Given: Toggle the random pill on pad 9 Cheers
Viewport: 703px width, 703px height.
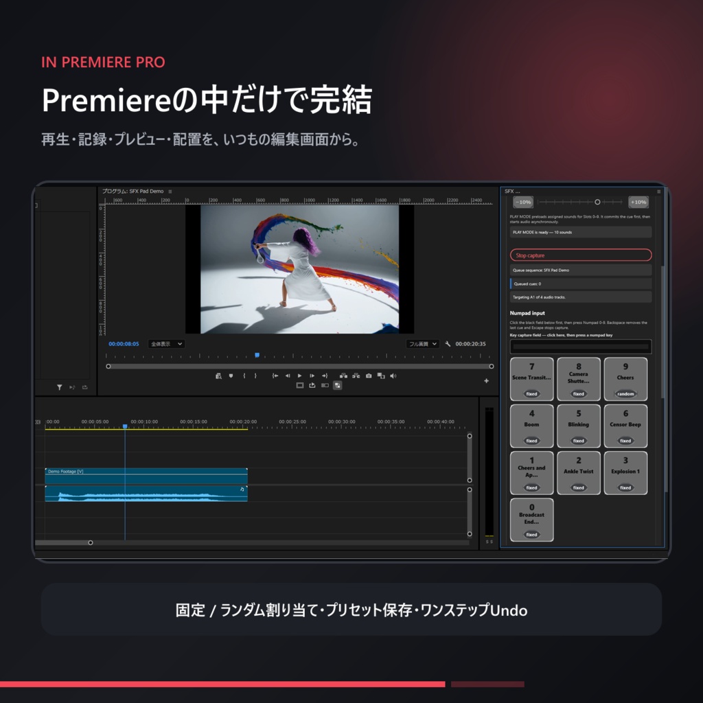Looking at the screenshot, I should coord(625,394).
